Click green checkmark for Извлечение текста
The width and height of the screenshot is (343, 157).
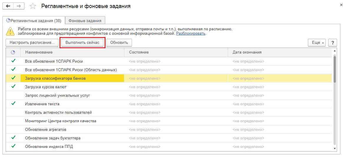pos(13,103)
